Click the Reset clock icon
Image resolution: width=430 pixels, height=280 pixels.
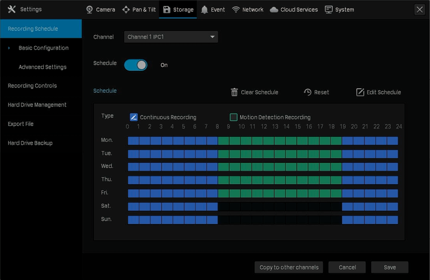point(308,92)
